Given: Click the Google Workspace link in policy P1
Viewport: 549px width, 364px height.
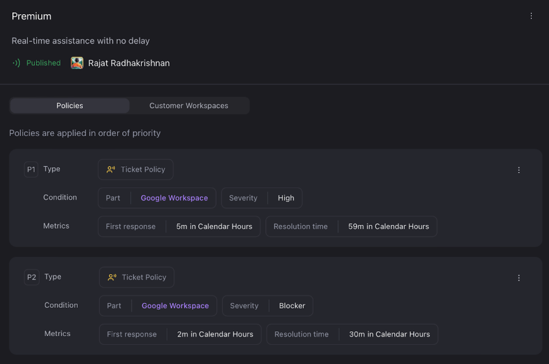Looking at the screenshot, I should (x=174, y=197).
